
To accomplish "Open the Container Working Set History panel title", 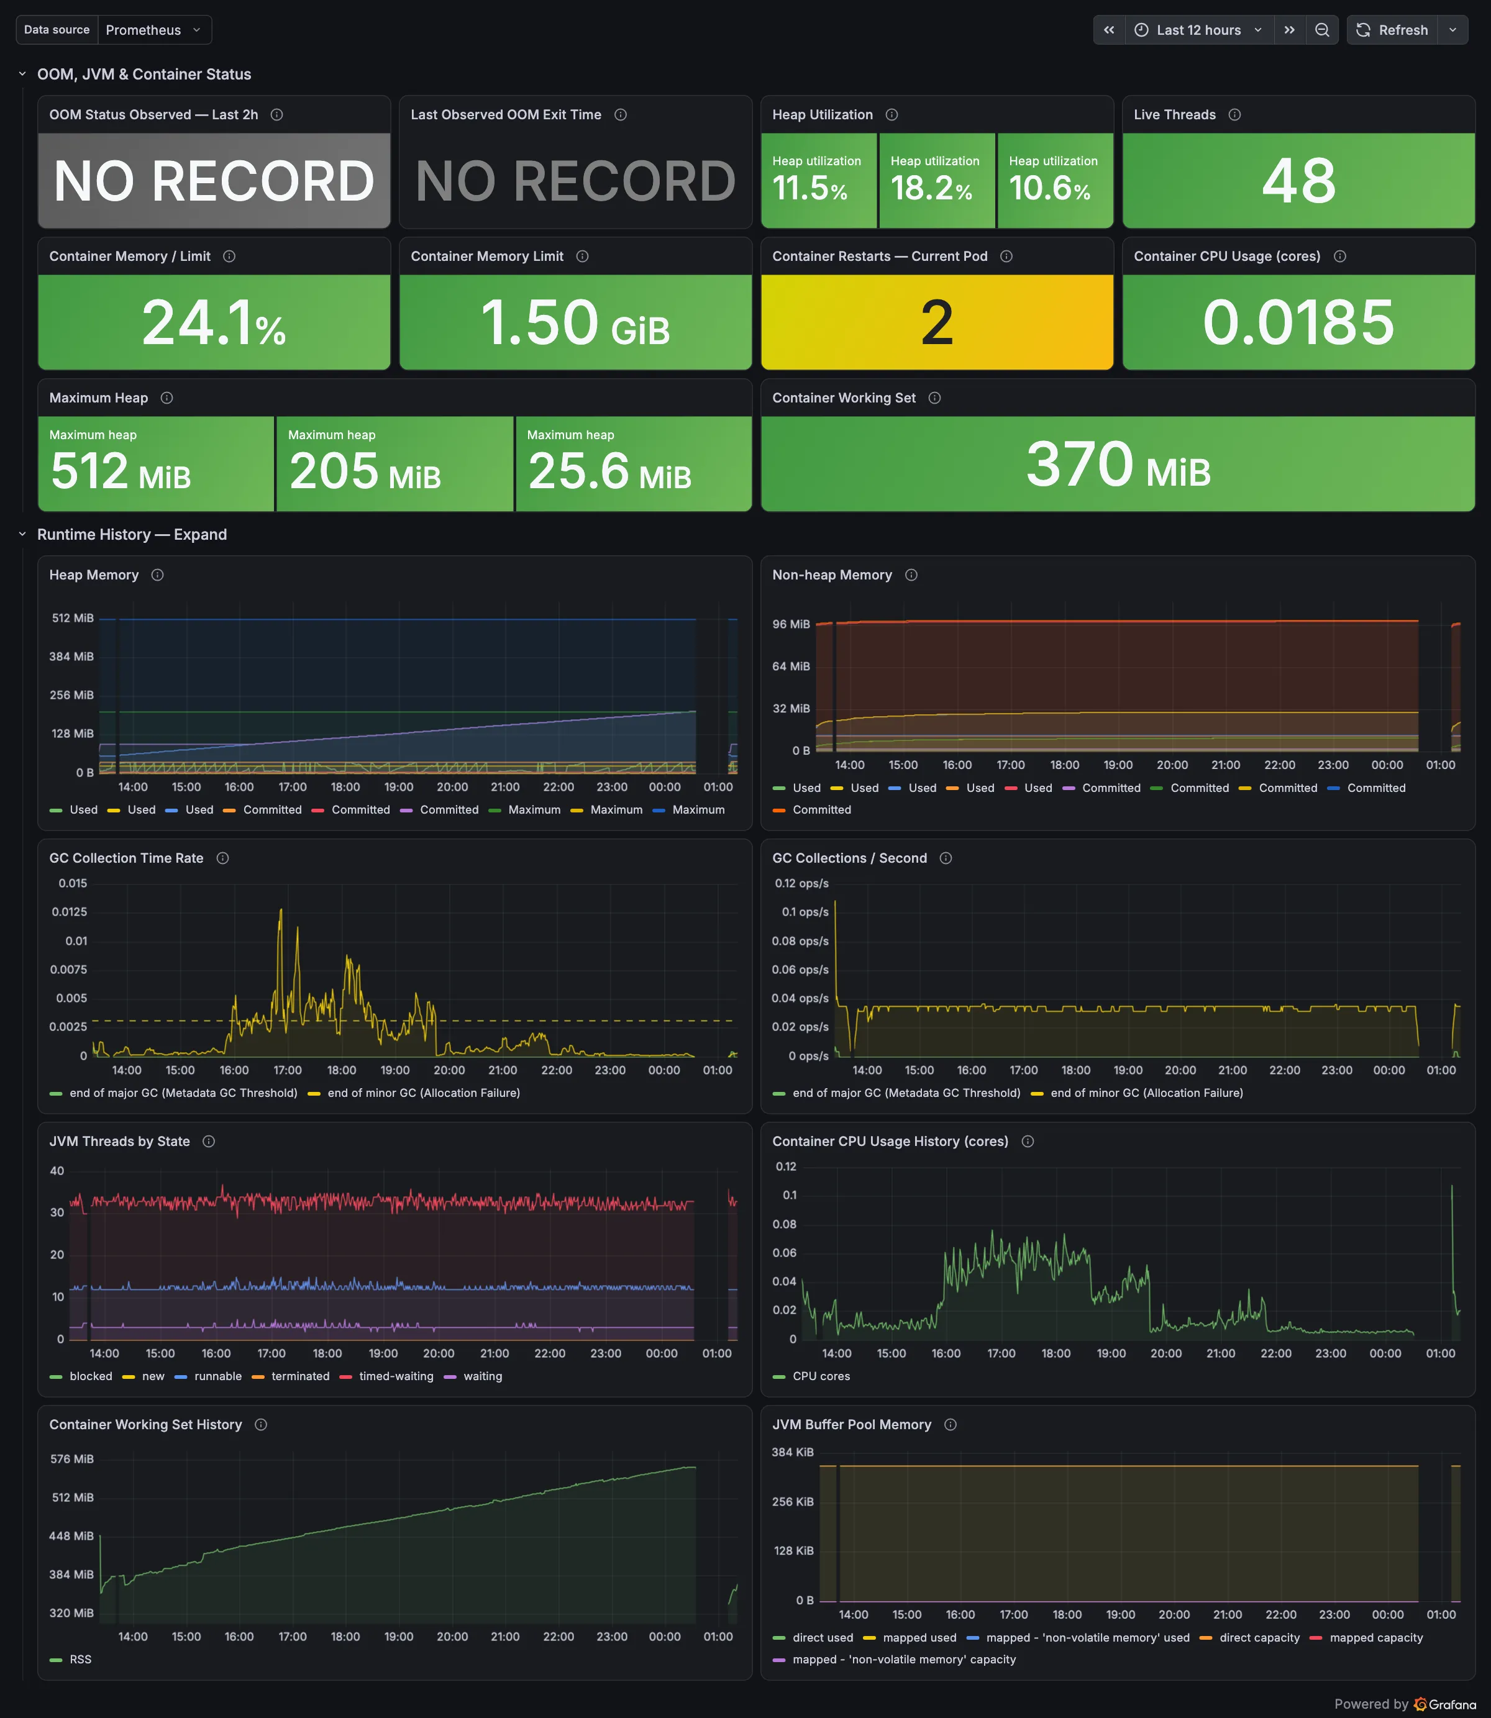I will [145, 1424].
